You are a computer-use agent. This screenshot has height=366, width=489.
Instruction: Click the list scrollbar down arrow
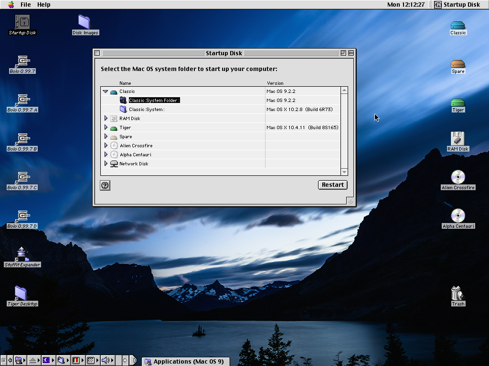tap(344, 172)
